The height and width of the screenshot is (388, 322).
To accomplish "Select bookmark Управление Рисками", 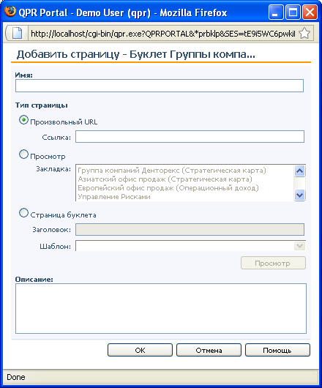I will (x=114, y=197).
